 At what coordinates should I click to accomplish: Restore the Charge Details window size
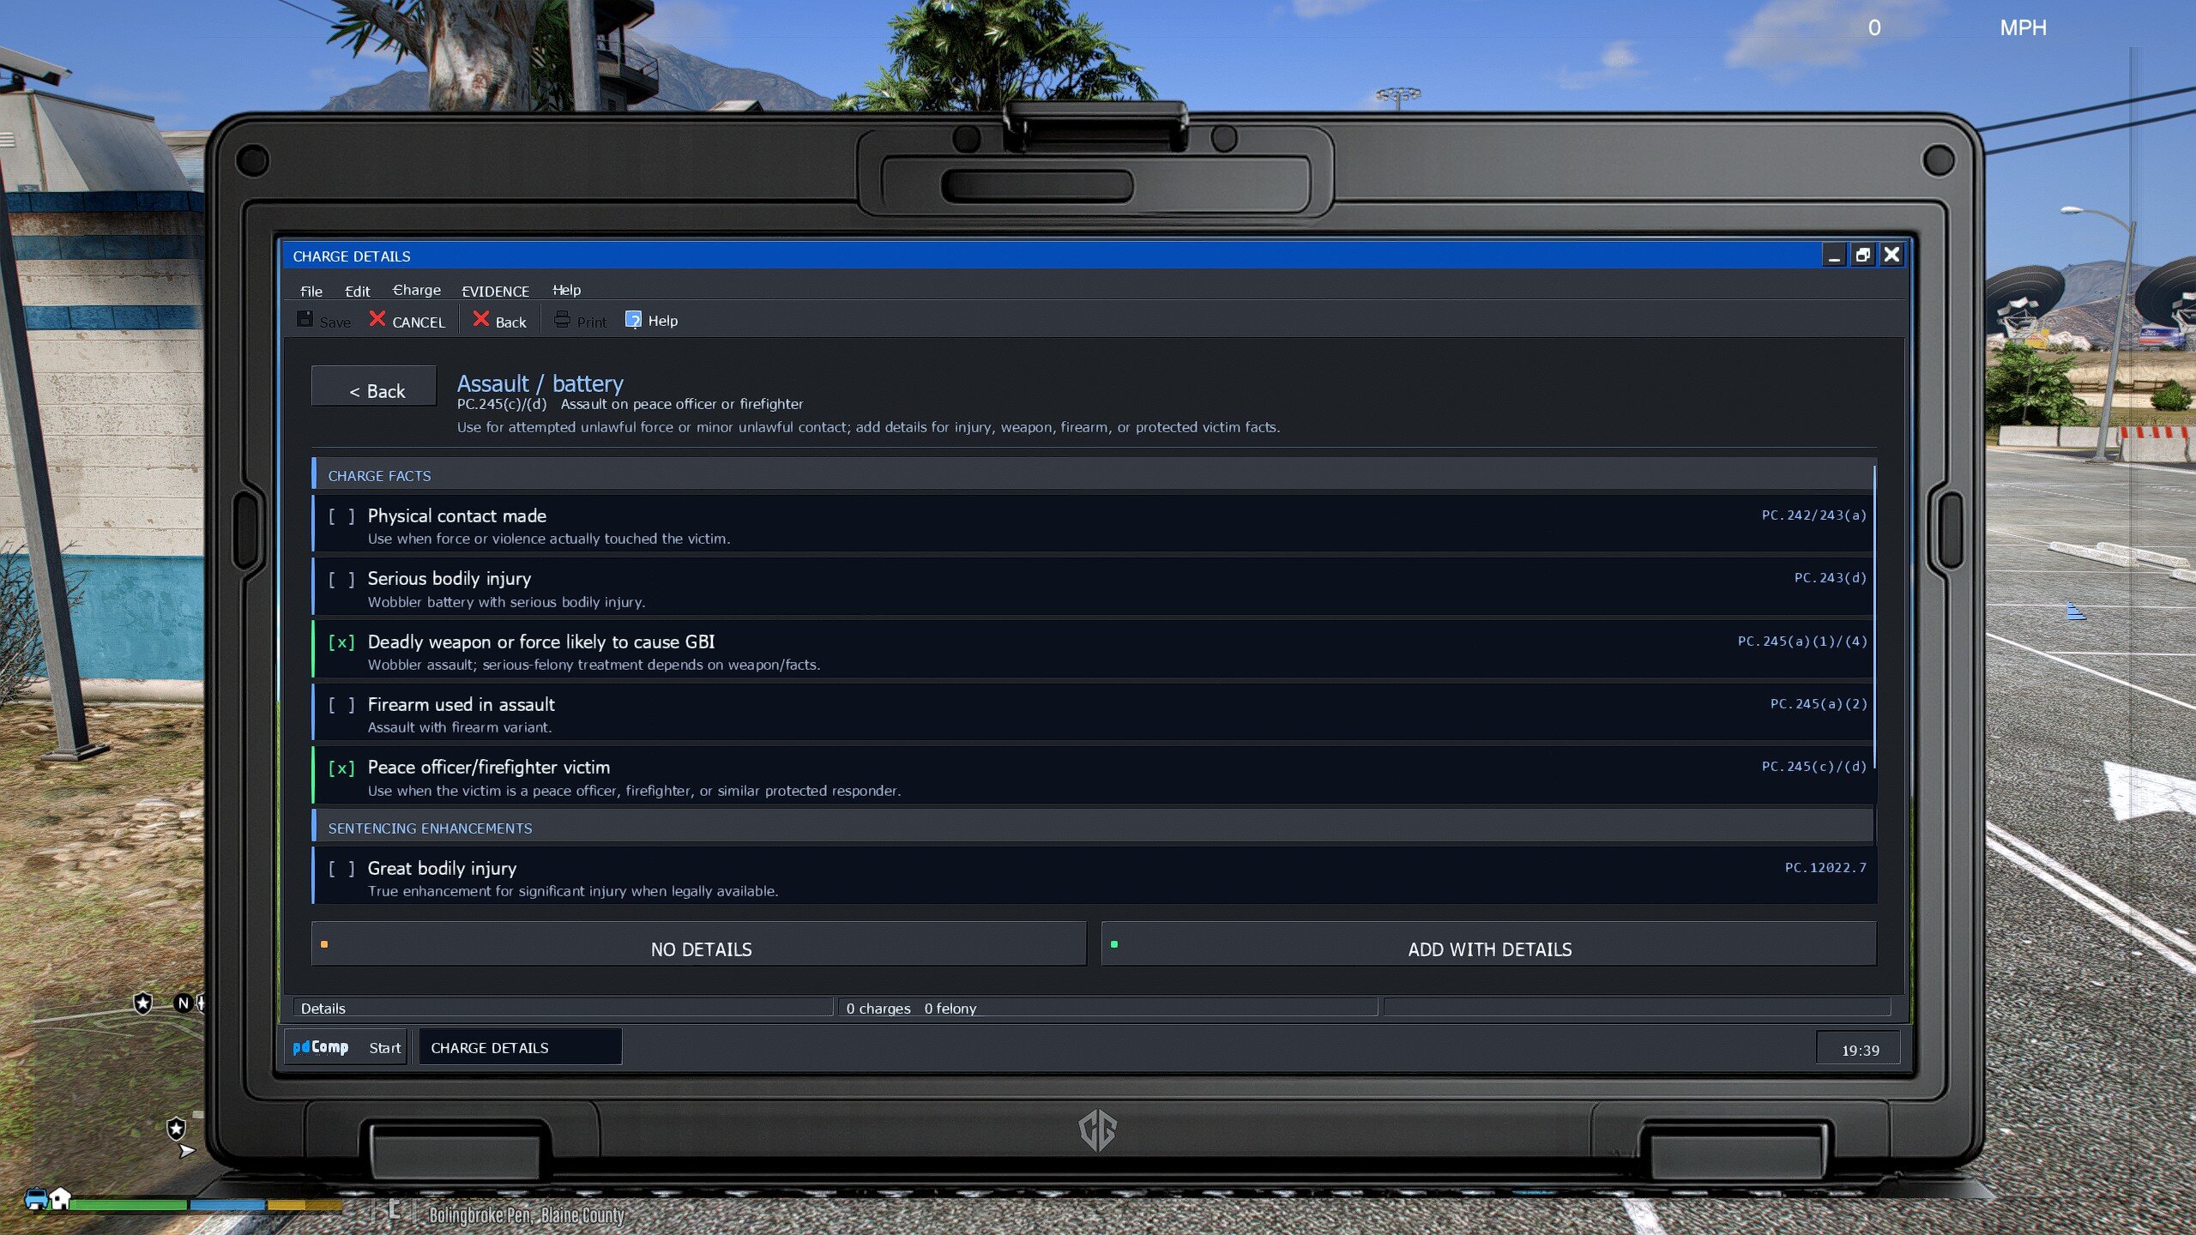pos(1862,255)
